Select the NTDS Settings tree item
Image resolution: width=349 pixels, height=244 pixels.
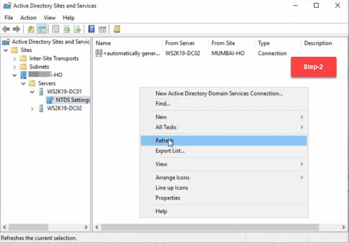point(73,100)
